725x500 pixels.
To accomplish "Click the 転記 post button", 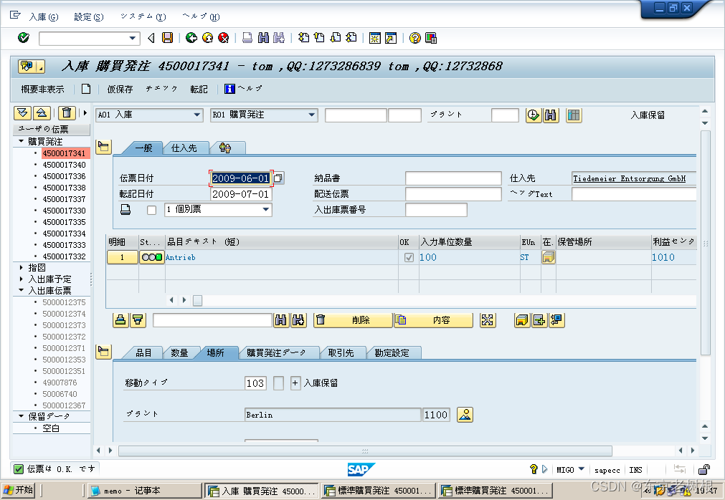I will (199, 89).
